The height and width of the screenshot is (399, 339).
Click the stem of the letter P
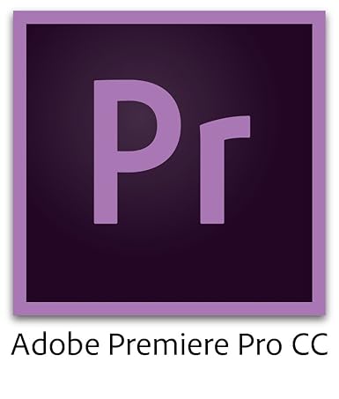click(106, 151)
